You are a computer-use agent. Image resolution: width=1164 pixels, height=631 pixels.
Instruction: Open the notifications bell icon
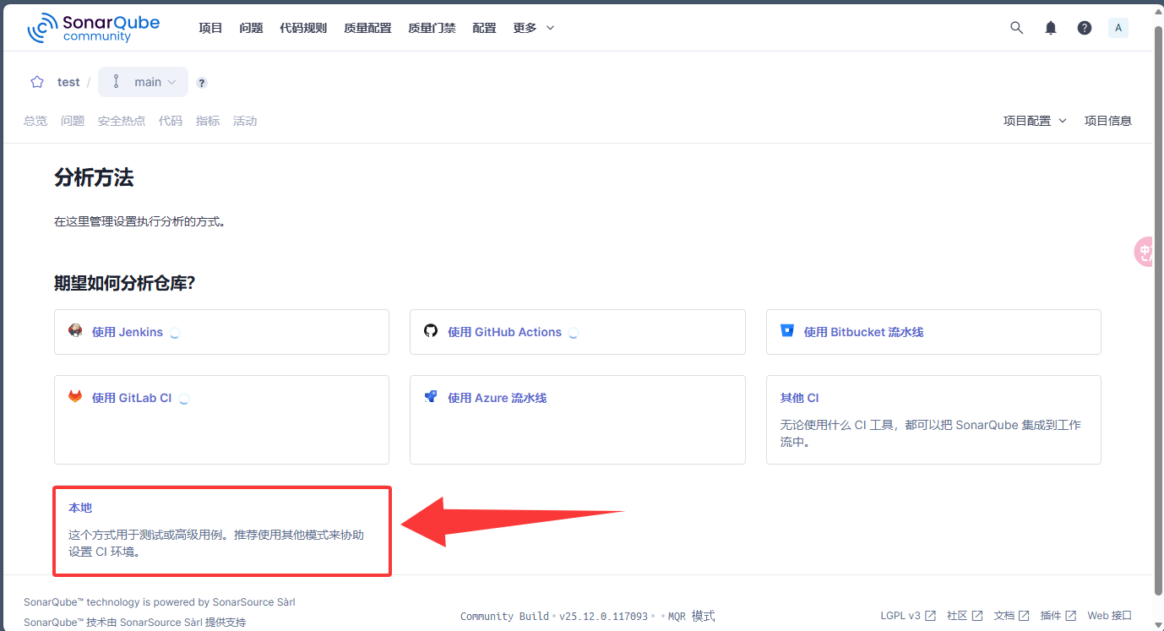(x=1051, y=28)
